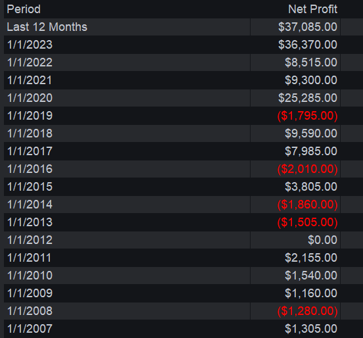Click the red ($2,010.00) loss cell
The width and height of the screenshot is (363, 338).
308,169
